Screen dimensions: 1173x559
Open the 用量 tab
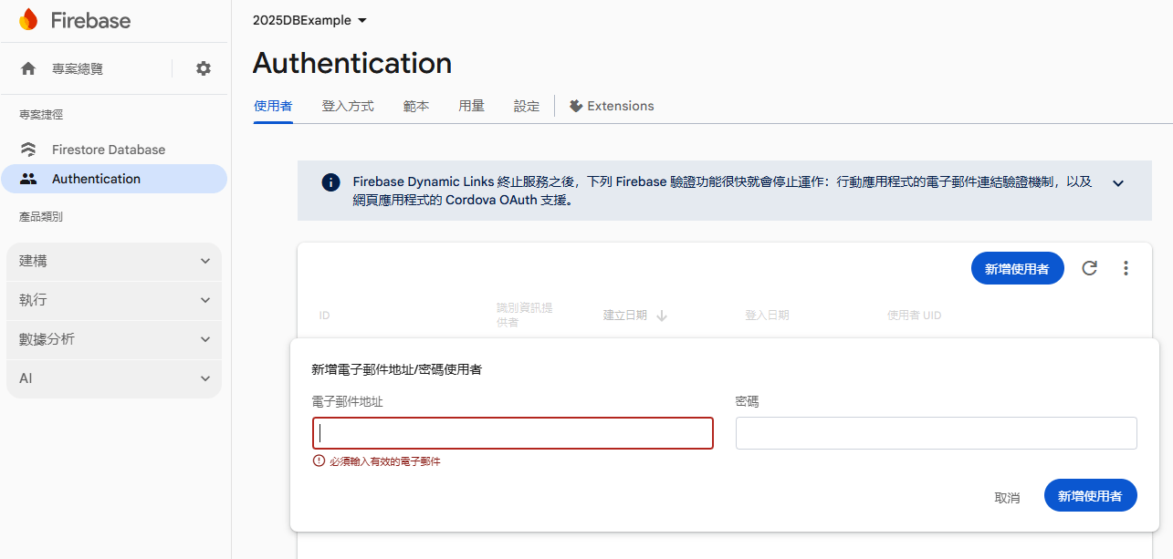[471, 106]
